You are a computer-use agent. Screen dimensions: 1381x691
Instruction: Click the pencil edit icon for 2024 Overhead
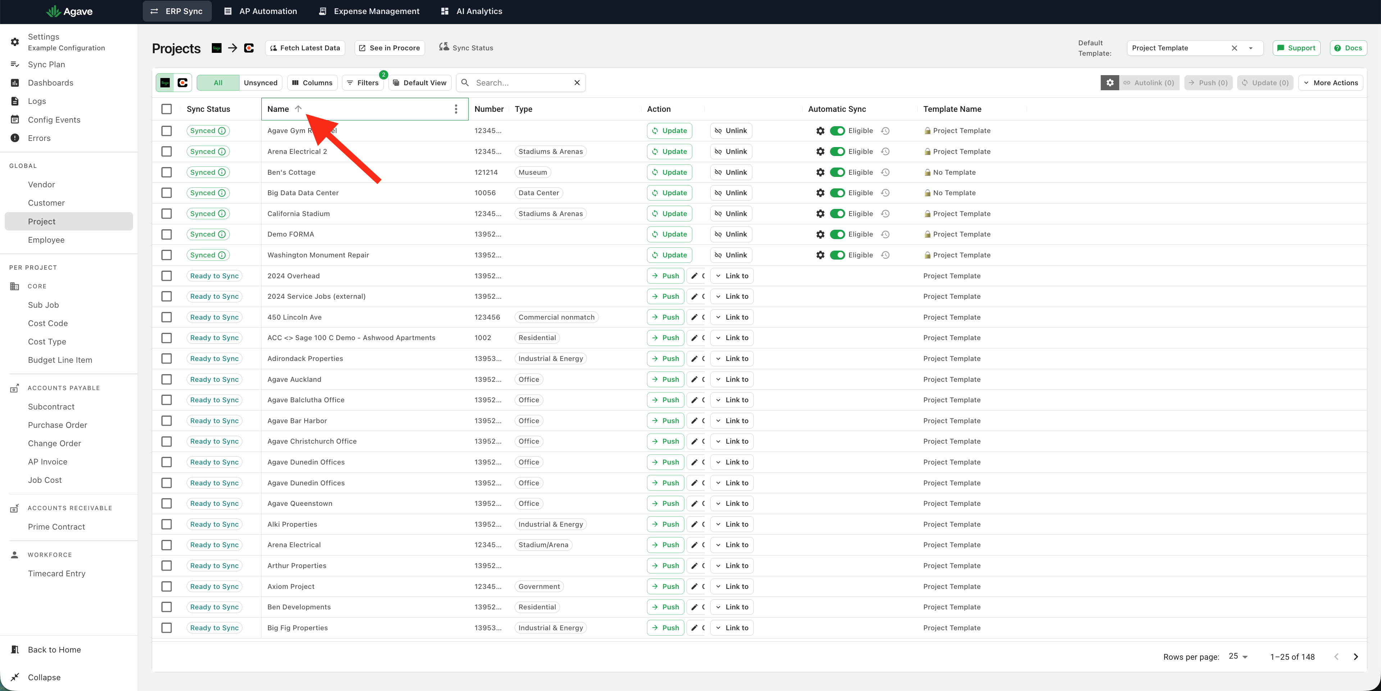(x=694, y=275)
